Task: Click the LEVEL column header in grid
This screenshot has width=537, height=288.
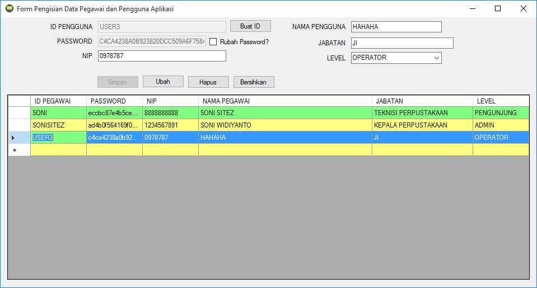Action: click(500, 101)
